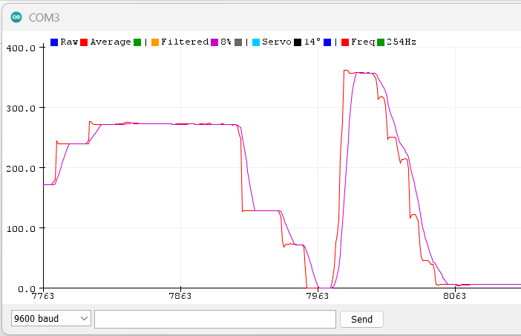Click the COM3 window title
Screen dimensions: 521x336
[44, 16]
